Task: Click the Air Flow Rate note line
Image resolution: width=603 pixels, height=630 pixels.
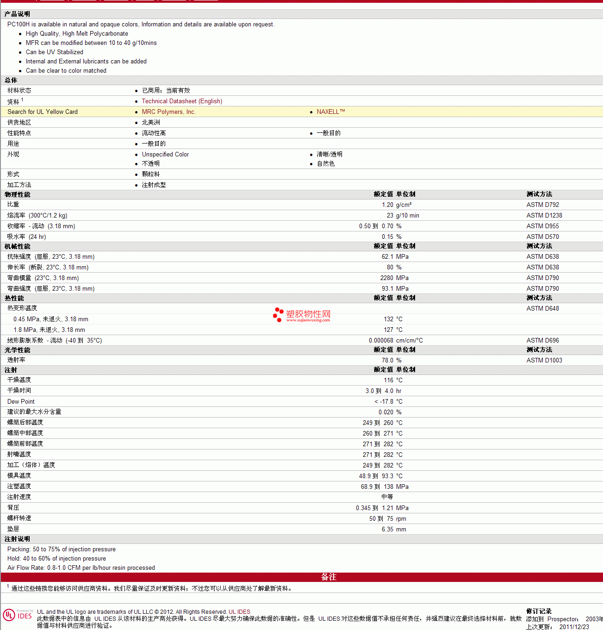Action: click(81, 568)
